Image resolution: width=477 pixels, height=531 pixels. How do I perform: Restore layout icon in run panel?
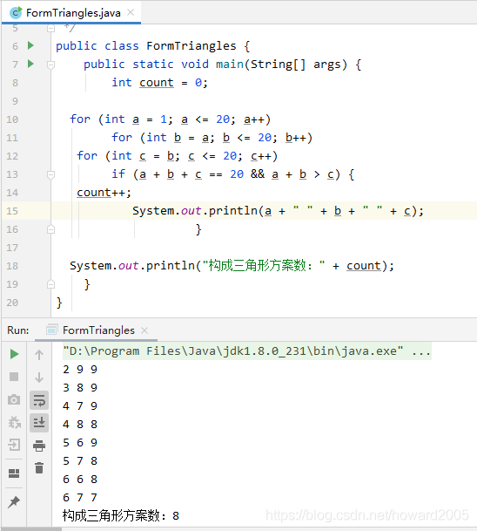(x=14, y=473)
